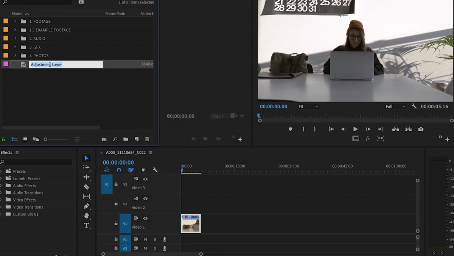Mute audio track A1

[145, 239]
